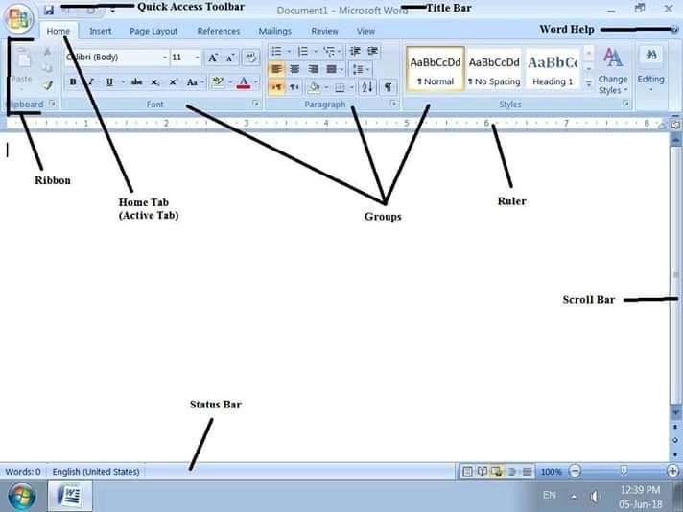Image resolution: width=683 pixels, height=512 pixels.
Task: Apply subscript formatting
Action: [x=155, y=82]
